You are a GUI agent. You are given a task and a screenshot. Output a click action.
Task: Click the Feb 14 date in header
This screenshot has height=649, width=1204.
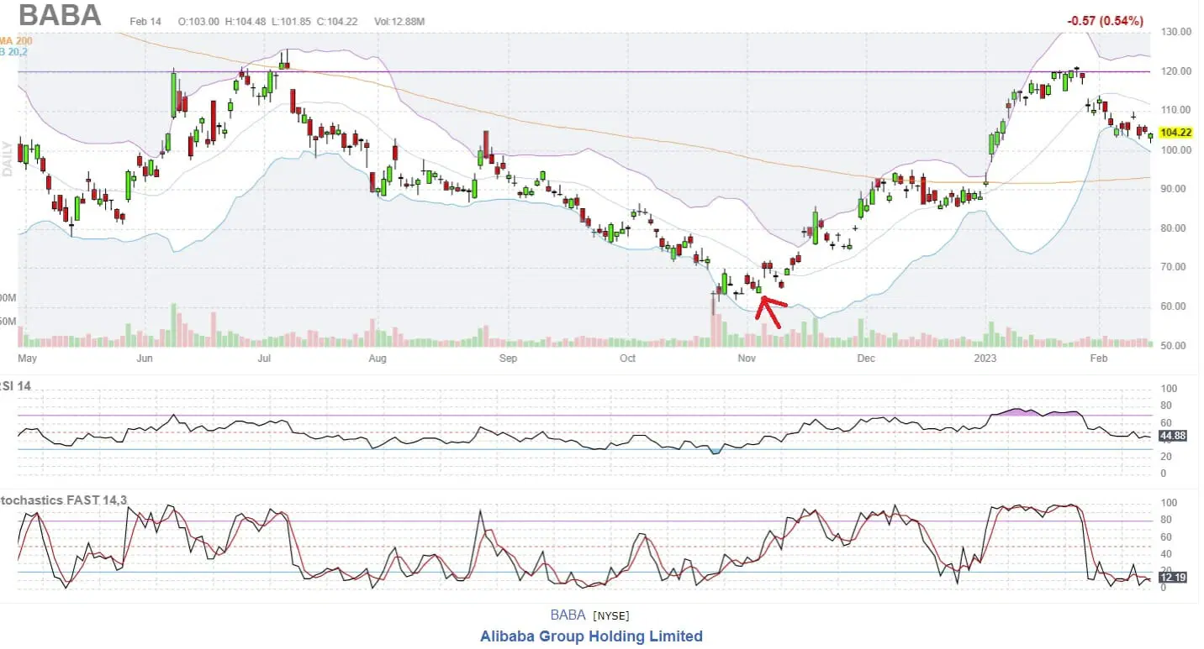[x=145, y=21]
